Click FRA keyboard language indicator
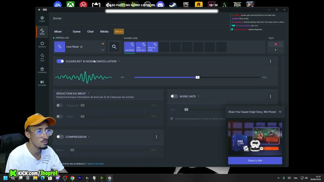The image size is (324, 182). click(296, 178)
